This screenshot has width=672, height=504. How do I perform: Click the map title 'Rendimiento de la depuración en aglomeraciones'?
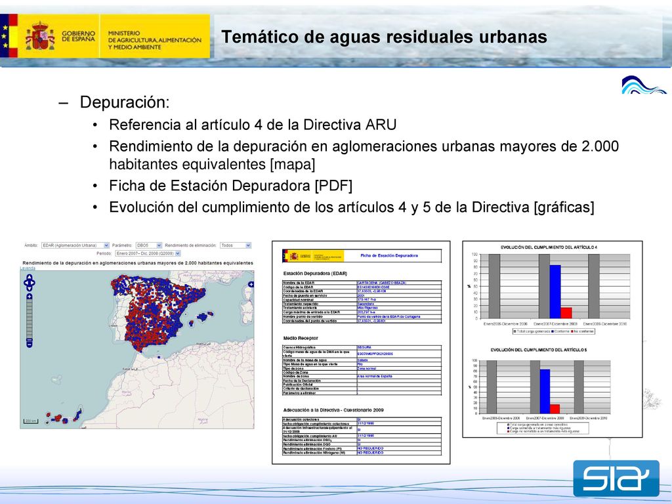click(138, 262)
